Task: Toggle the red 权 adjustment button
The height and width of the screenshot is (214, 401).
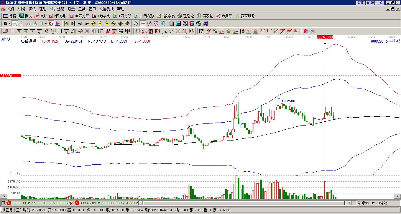Action: (51, 24)
